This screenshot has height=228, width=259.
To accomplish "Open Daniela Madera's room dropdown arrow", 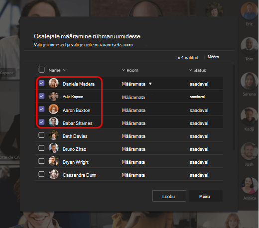I will tap(150, 84).
